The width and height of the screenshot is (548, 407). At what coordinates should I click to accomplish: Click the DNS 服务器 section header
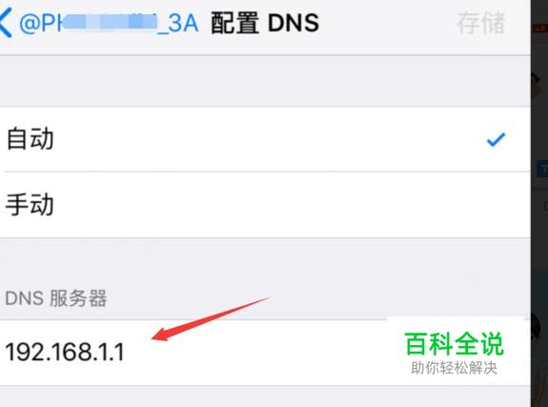pyautogui.click(x=56, y=298)
